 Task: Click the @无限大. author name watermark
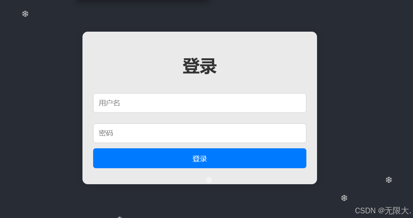click(x=395, y=211)
